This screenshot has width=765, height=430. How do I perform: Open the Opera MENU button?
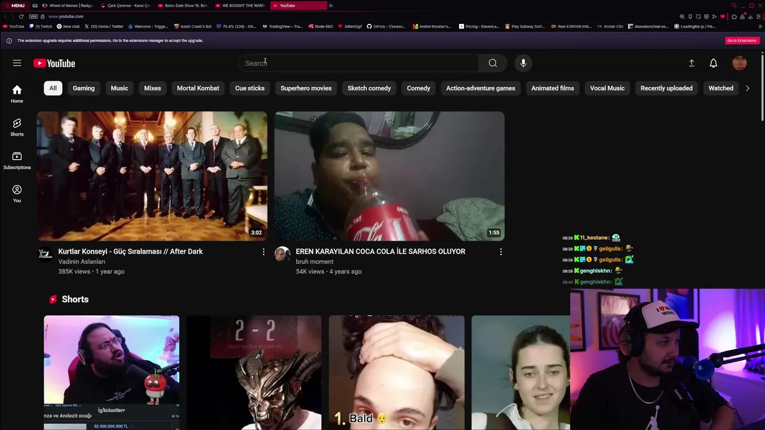tap(14, 5)
